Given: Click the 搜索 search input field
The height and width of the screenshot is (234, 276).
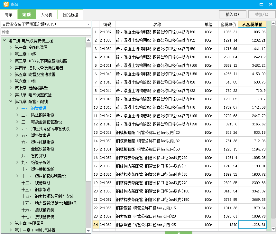Looking at the screenshot, I should tap(45, 32).
